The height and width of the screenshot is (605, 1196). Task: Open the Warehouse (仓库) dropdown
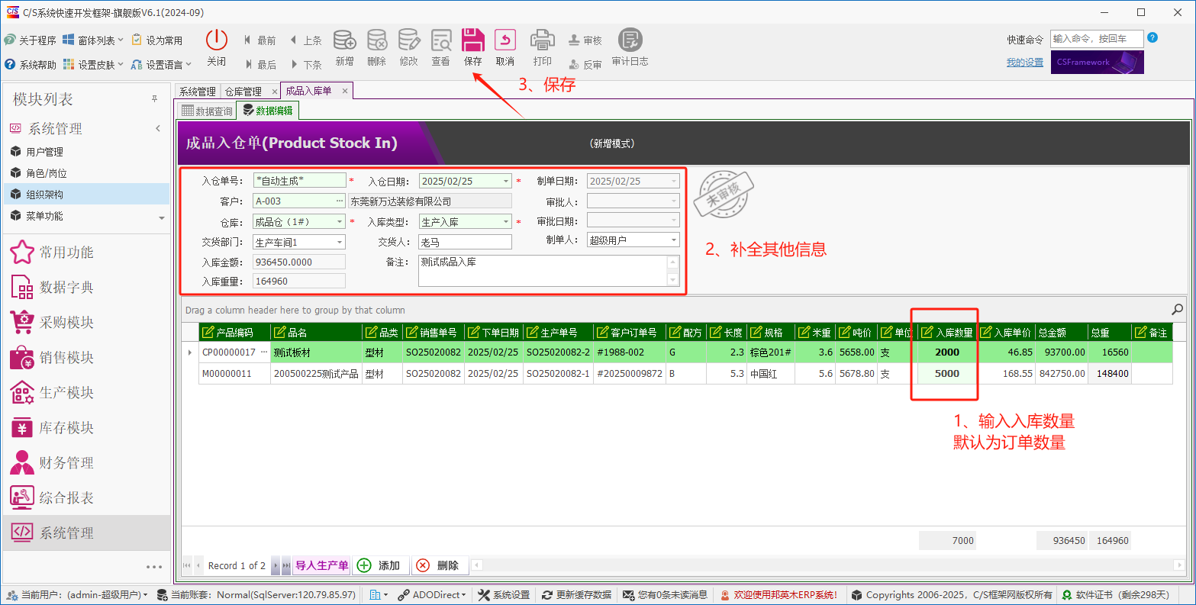(x=340, y=222)
